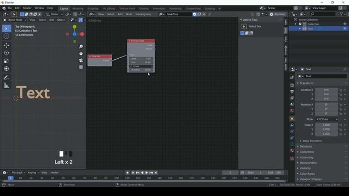Expand the Delta Transform panel
Image resolution: width=349 pixels, height=196 pixels.
click(312, 141)
